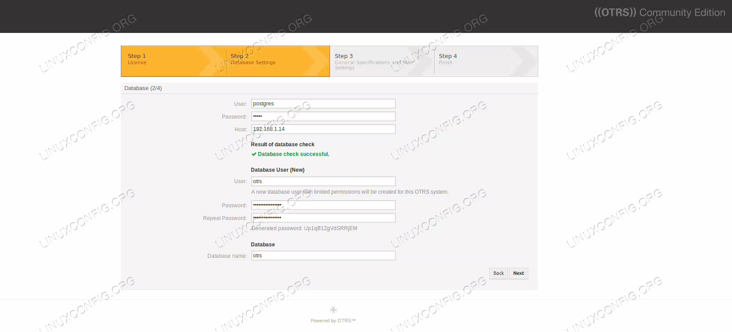This screenshot has height=332, width=732.
Task: Click the Back button
Action: pos(499,274)
